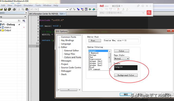Select Messages in options tree

tap(66, 61)
